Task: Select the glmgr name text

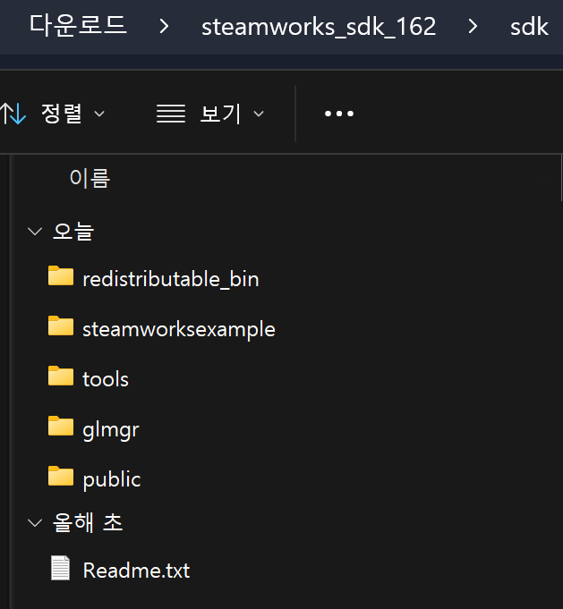Action: (x=111, y=430)
